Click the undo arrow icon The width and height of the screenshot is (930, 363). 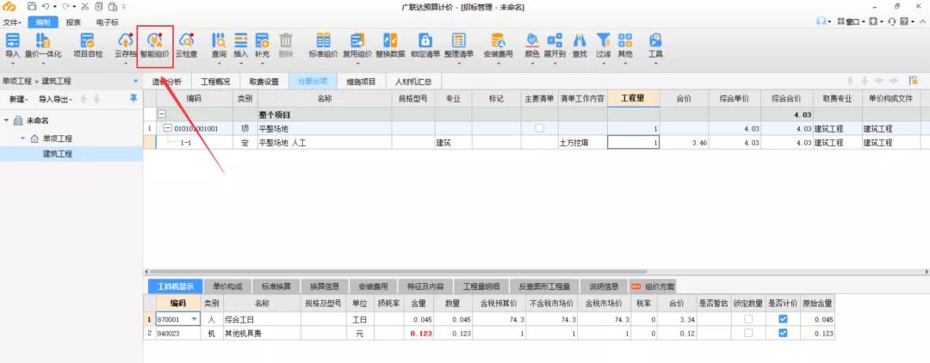pos(46,7)
